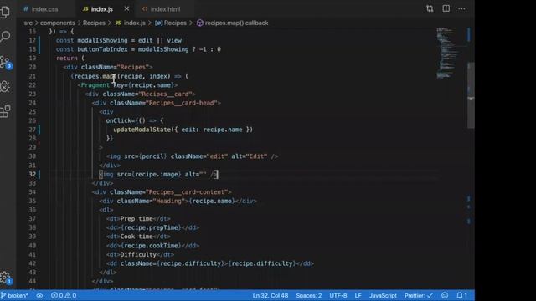Split the editor to the right
Screen dimensions: 536x301
tap(446, 9)
